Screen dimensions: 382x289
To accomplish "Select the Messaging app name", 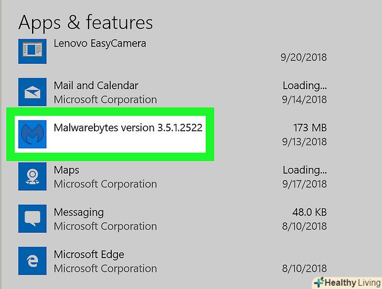I will coord(79,212).
